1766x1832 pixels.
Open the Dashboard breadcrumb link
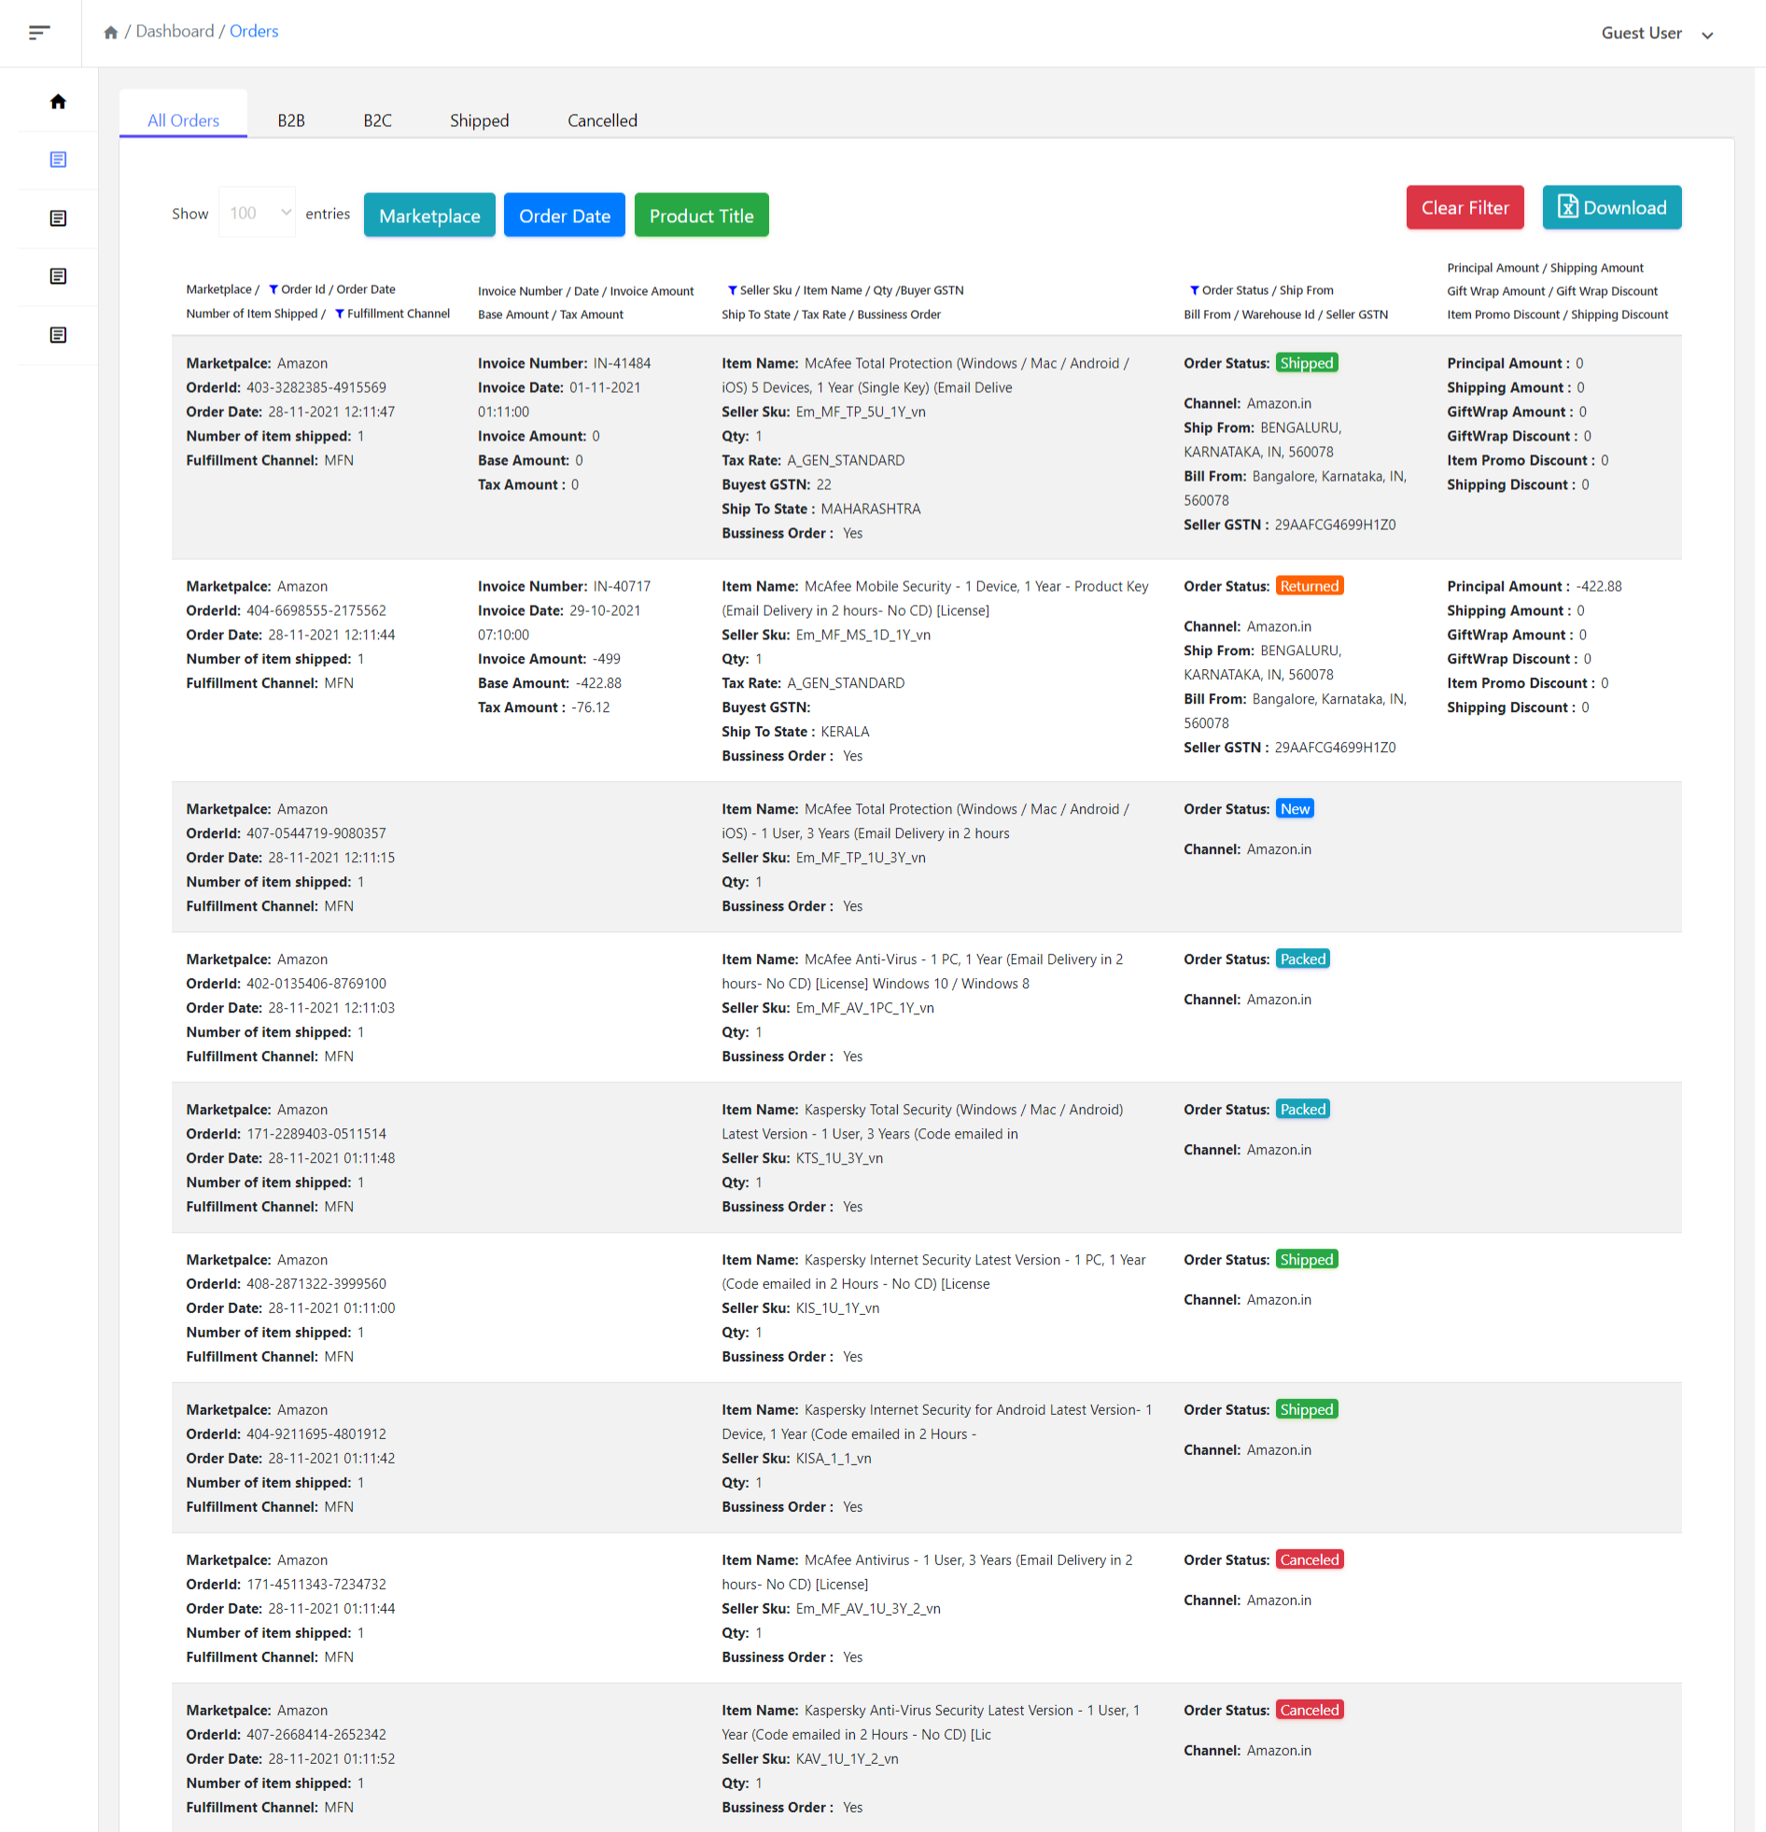[175, 32]
